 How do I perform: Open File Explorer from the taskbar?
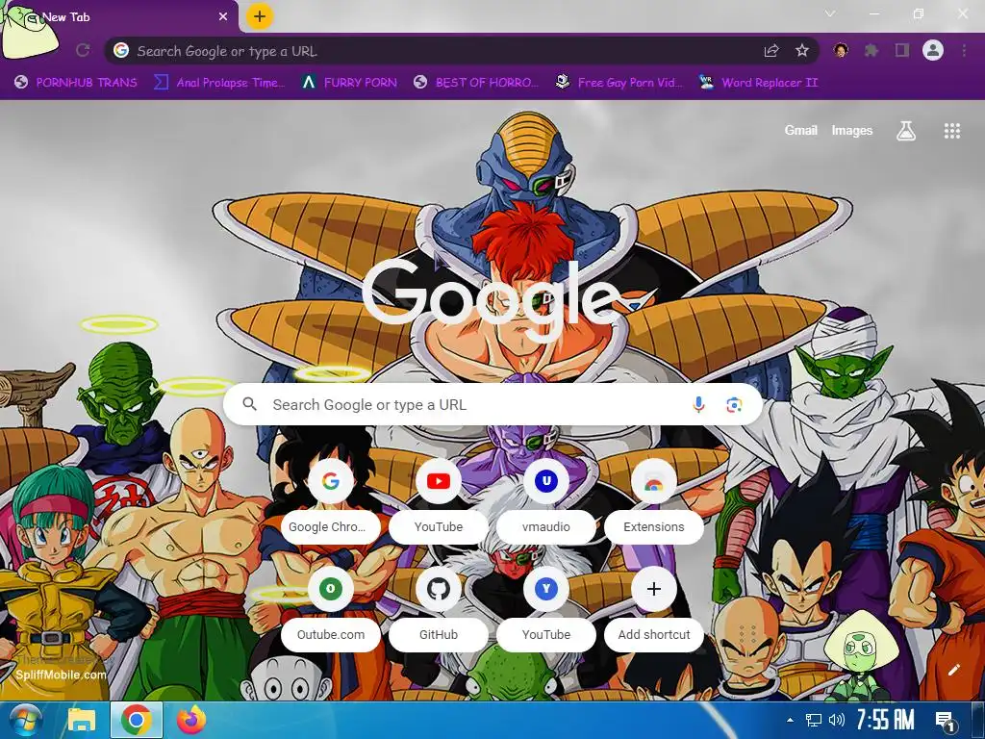(82, 720)
